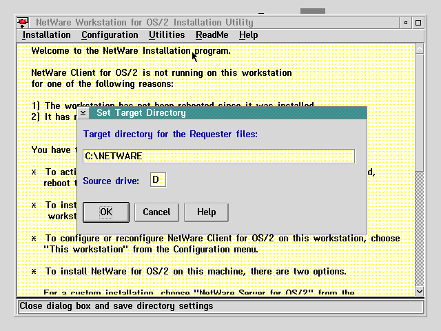Click the Set Target Directory title bar
Image resolution: width=441 pixels, height=331 pixels.
point(228,113)
